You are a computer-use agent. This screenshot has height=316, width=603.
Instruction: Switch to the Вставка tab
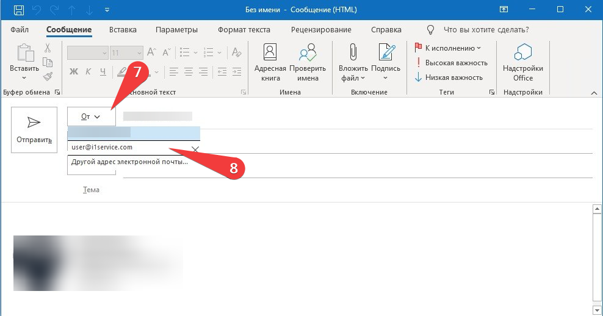pos(123,30)
